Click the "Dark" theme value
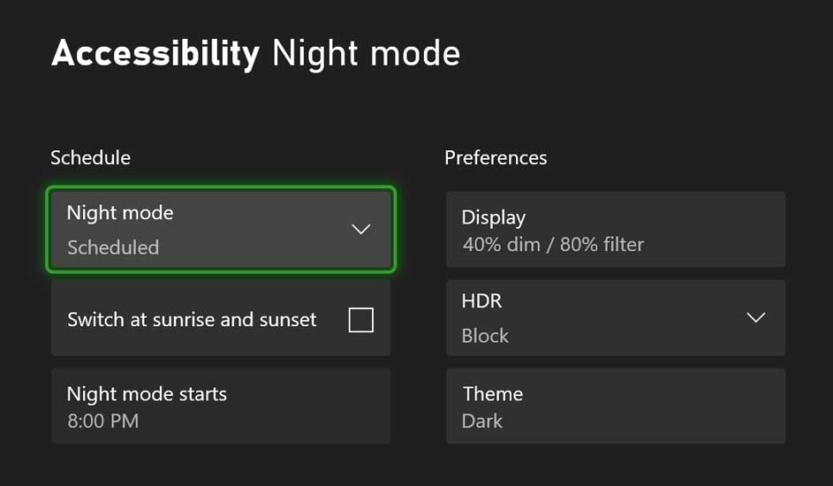 (481, 421)
